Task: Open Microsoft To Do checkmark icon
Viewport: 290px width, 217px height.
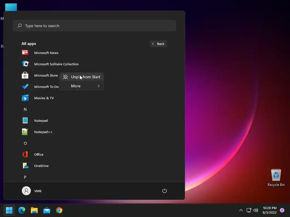Action: (x=25, y=86)
